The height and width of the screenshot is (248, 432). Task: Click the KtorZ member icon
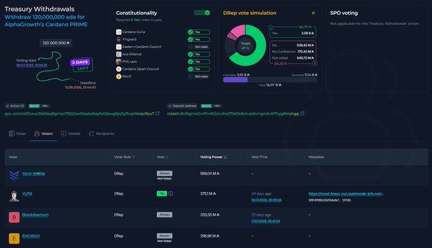(x=119, y=77)
